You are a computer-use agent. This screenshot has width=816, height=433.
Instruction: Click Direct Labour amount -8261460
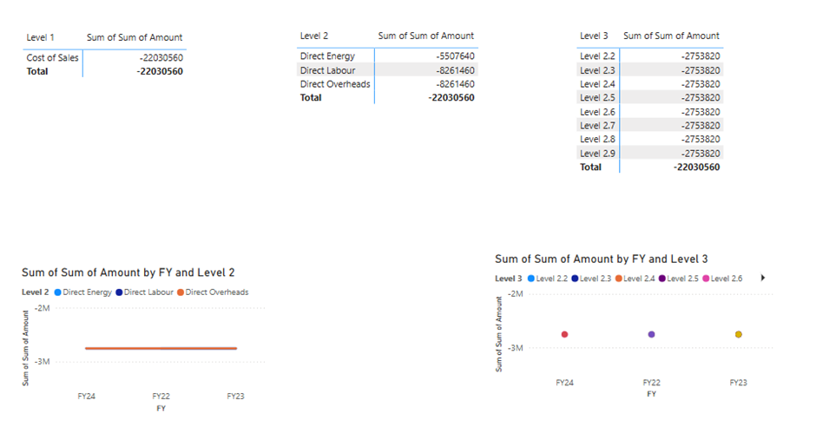click(456, 70)
